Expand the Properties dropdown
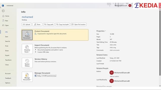This screenshot has width=161, height=90. (x=101, y=31)
